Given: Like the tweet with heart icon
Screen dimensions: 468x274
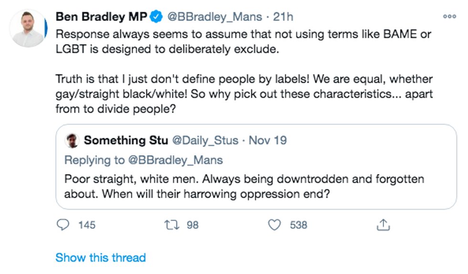Looking at the screenshot, I should [x=274, y=225].
